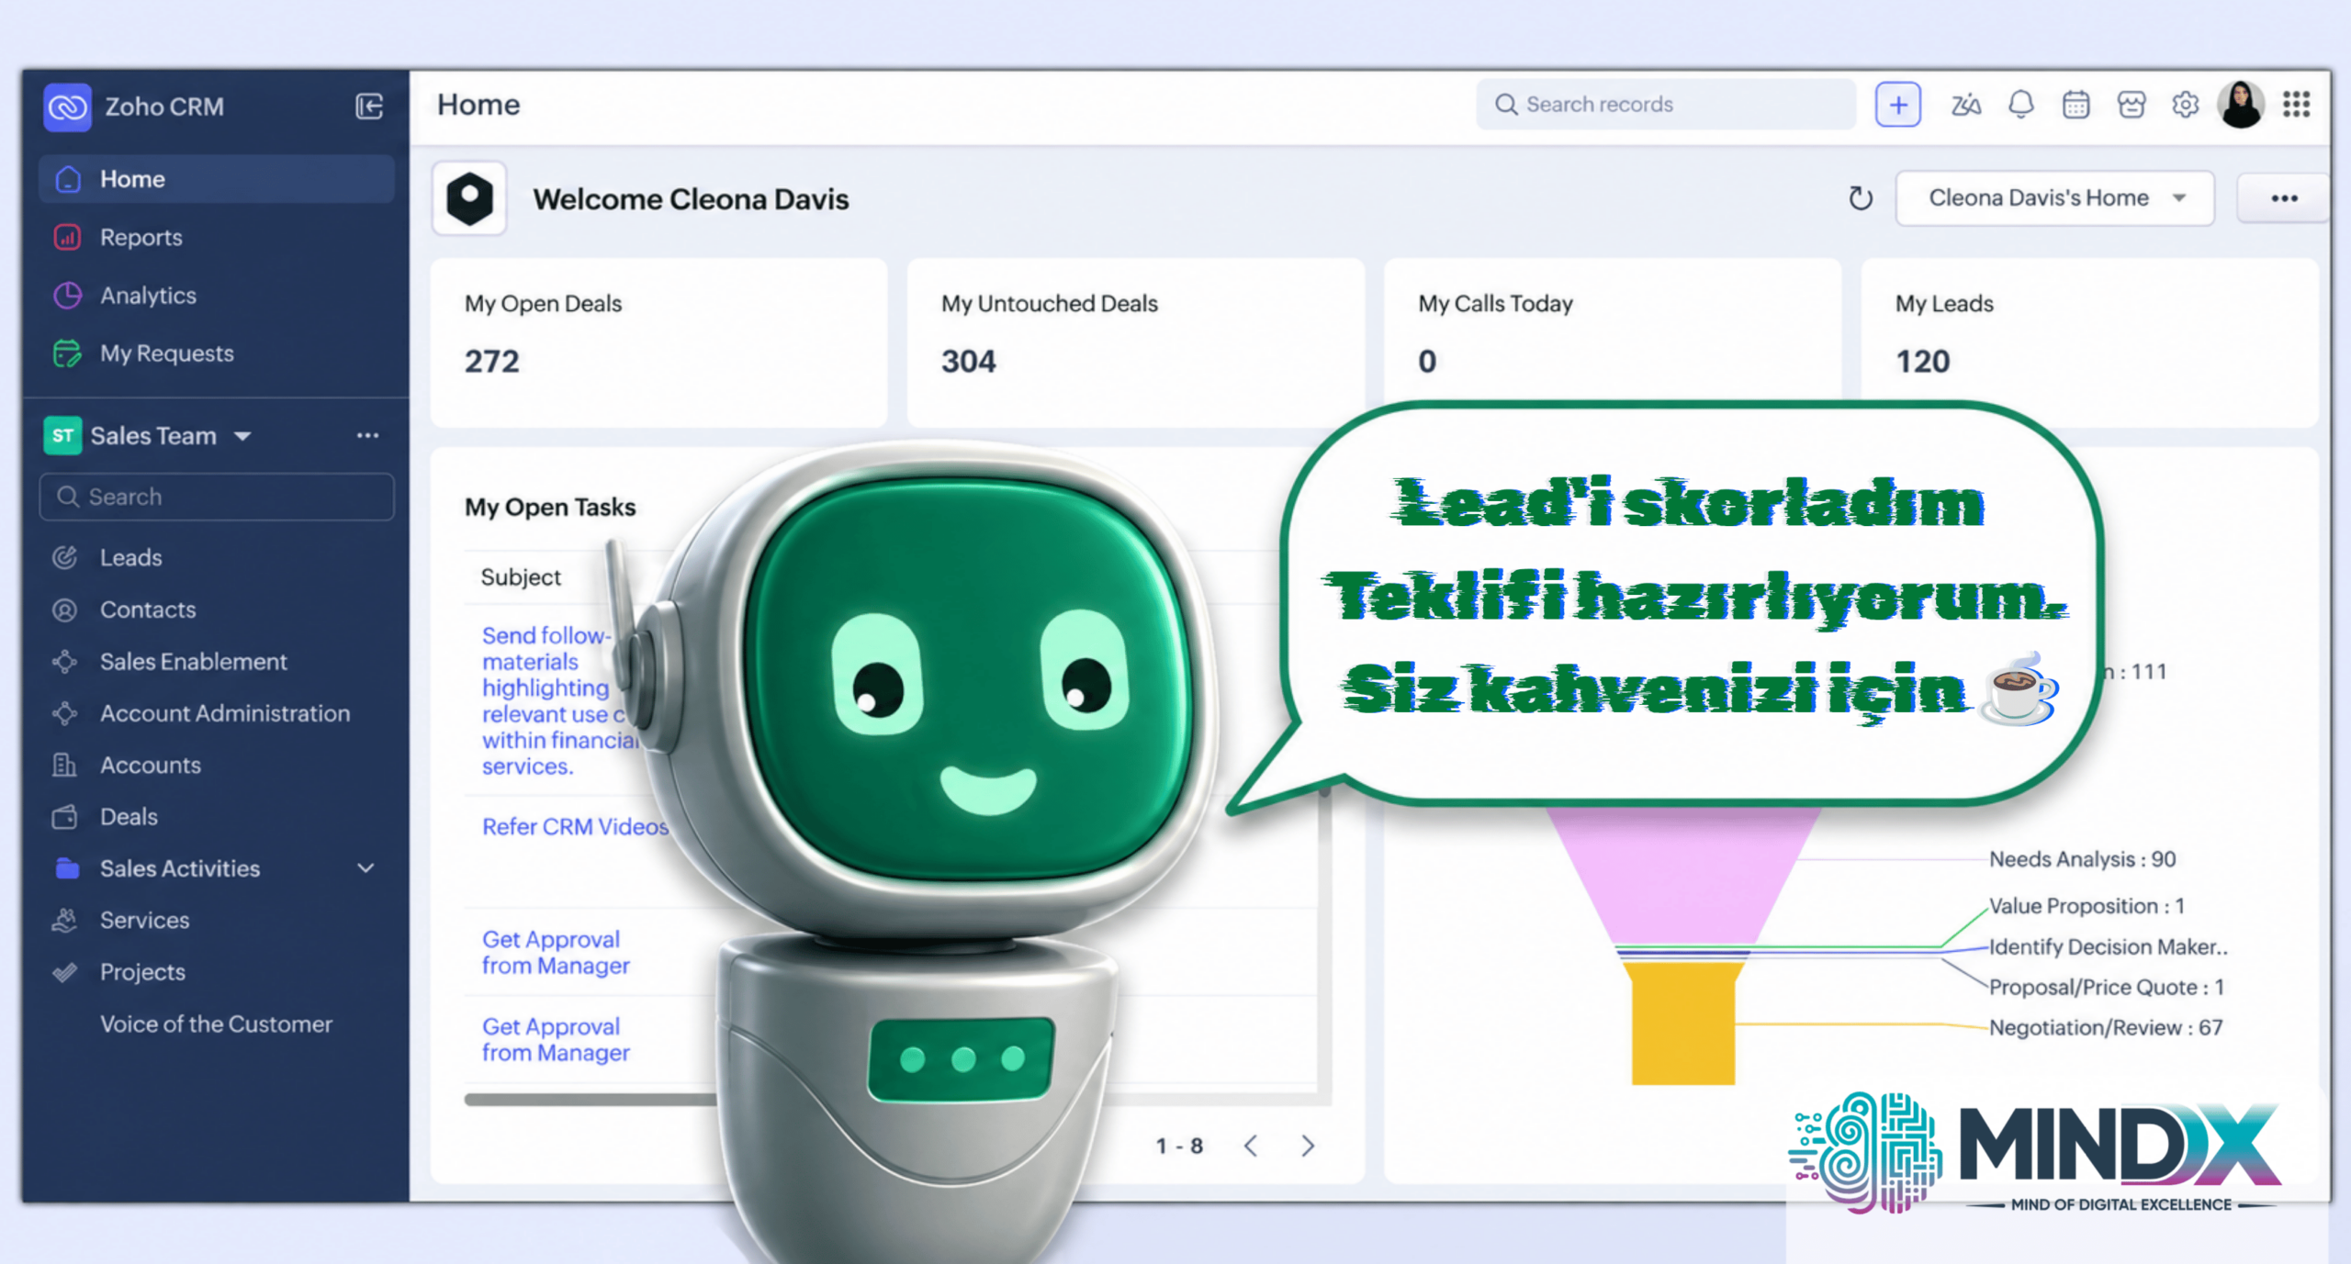Click the plus create-record button

[x=1898, y=105]
